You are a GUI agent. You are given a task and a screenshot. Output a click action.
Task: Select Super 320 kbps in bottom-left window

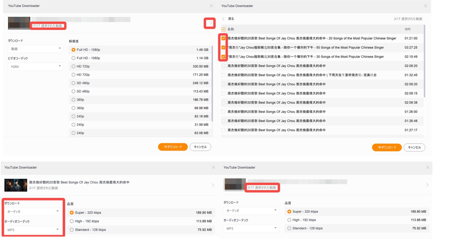pyautogui.click(x=72, y=213)
